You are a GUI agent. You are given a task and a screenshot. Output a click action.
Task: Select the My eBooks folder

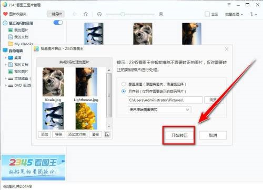(x=21, y=44)
